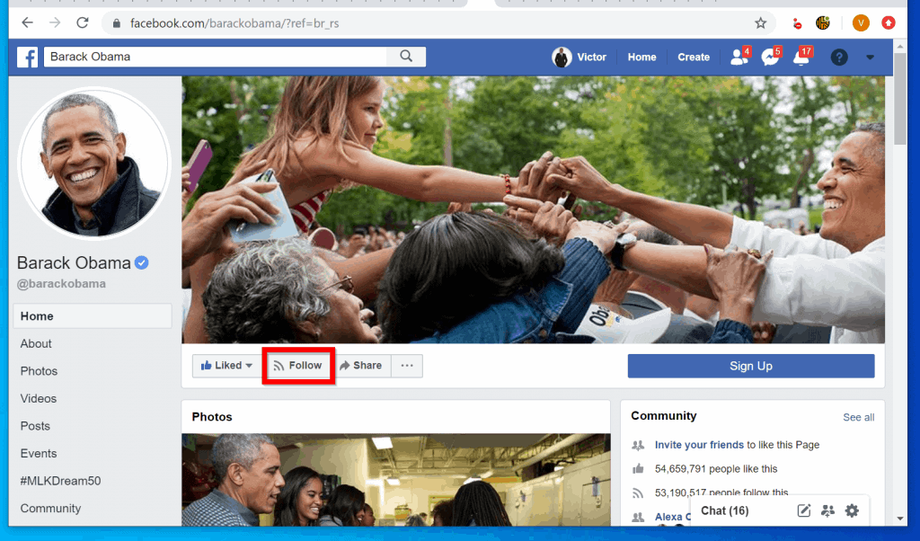Viewport: 920px width, 541px height.
Task: Open the Chrome profile avatar V
Action: point(861,22)
